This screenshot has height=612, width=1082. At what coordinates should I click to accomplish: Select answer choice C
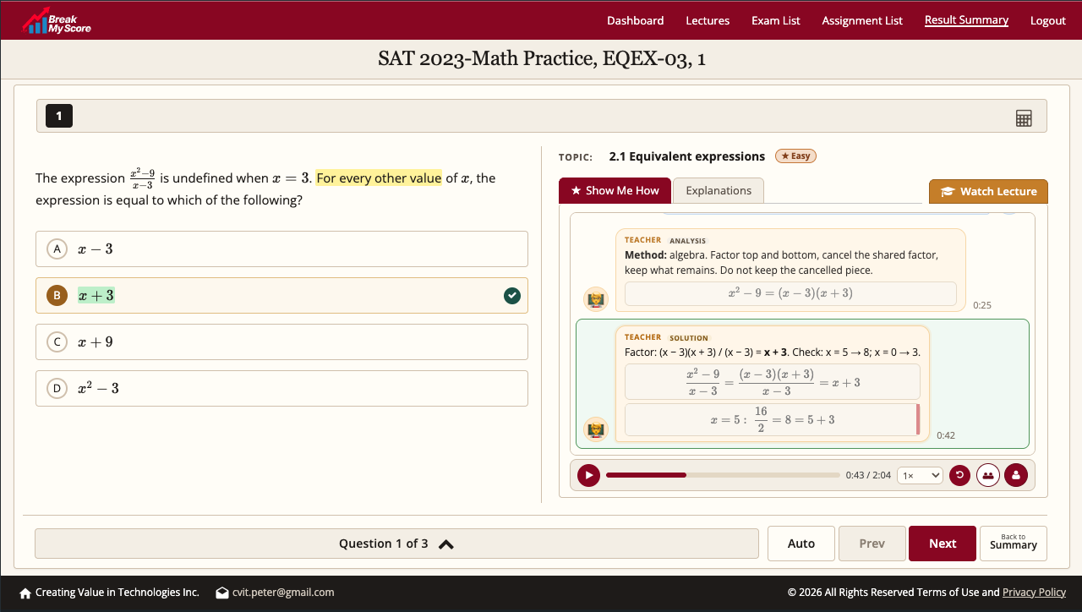(x=281, y=342)
